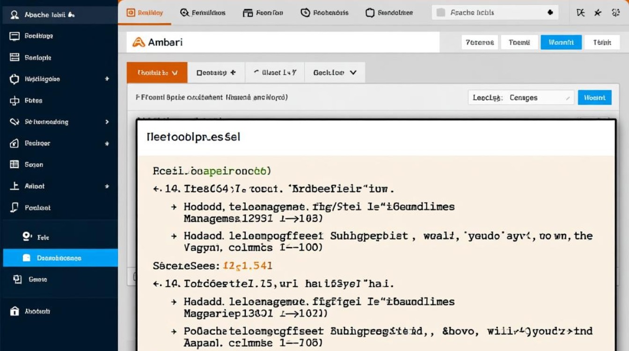Click the tag icon in the sidebar row with a chevron
This screenshot has height=351, width=629.
click(15, 122)
